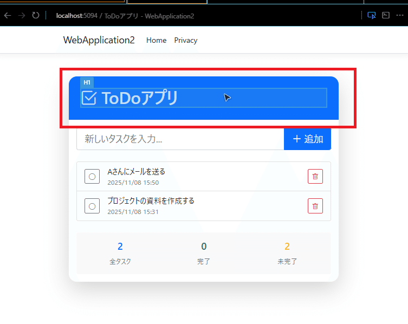408x324 pixels.
Task: Click the 未完了 count label
Action: [287, 261]
